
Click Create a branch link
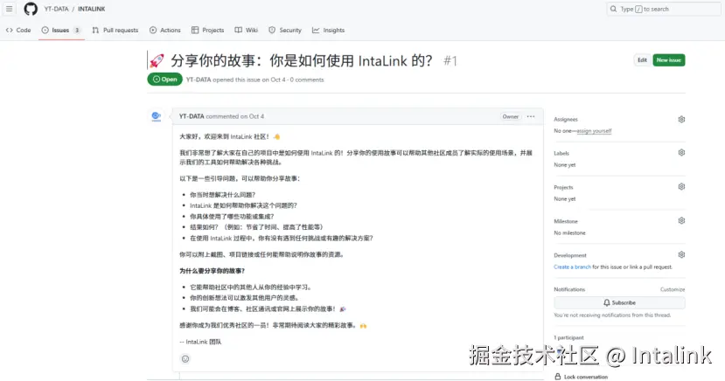click(x=573, y=267)
